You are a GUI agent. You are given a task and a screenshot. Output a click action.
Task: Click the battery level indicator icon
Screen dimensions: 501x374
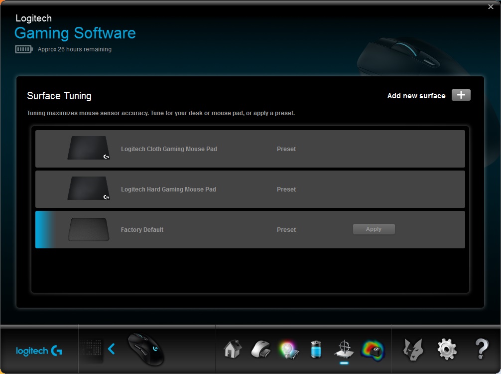pos(23,49)
